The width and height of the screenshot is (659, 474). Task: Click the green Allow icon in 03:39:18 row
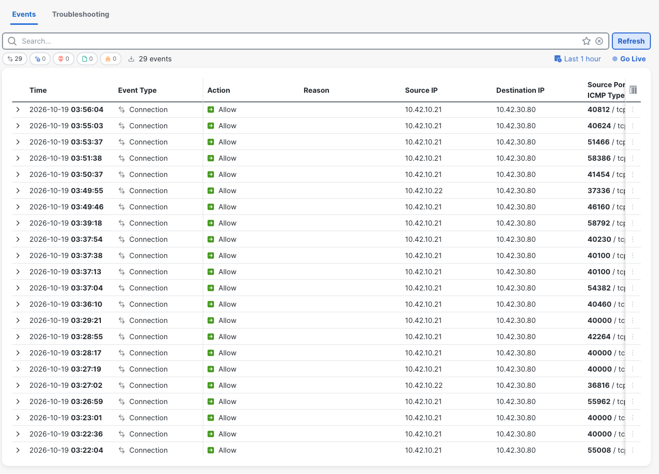pyautogui.click(x=211, y=223)
